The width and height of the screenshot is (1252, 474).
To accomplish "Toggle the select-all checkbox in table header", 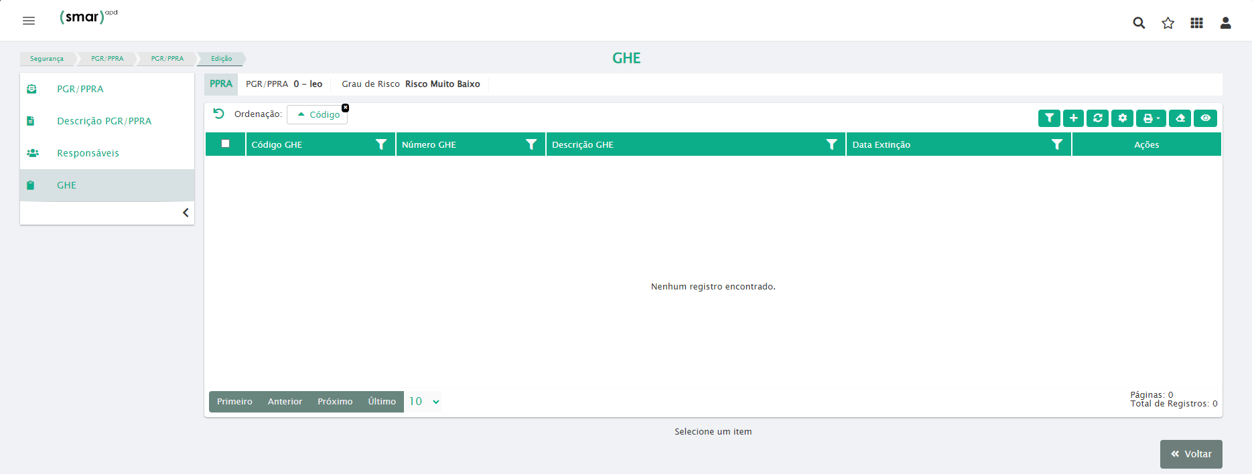I will (226, 144).
